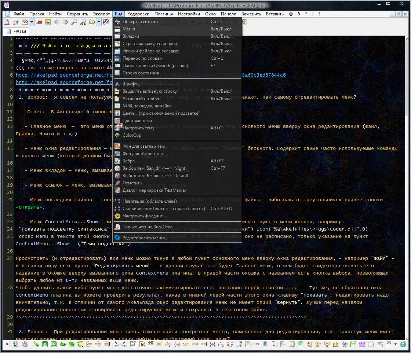This screenshot has width=411, height=353.
Task: Toggle the Активный столбец option
Action: (x=177, y=99)
